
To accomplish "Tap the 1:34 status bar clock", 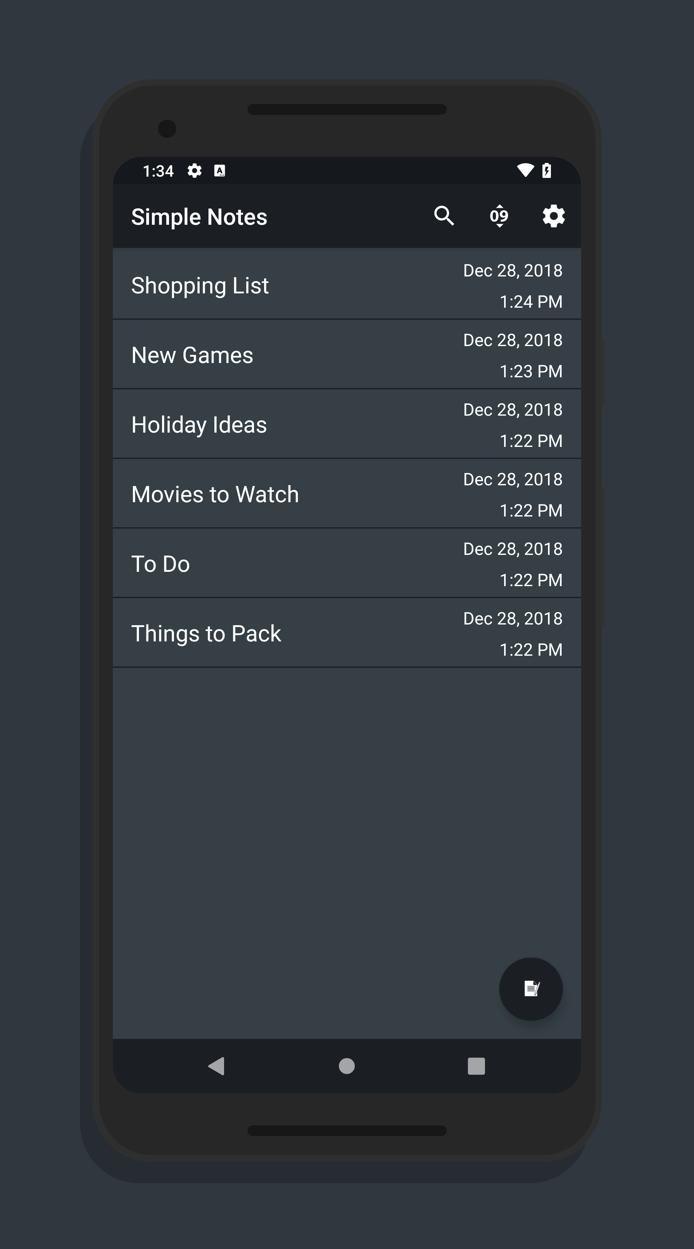I will click(x=158, y=171).
